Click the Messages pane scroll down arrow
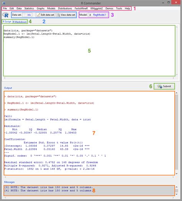182x201 pixels. pos(177,194)
